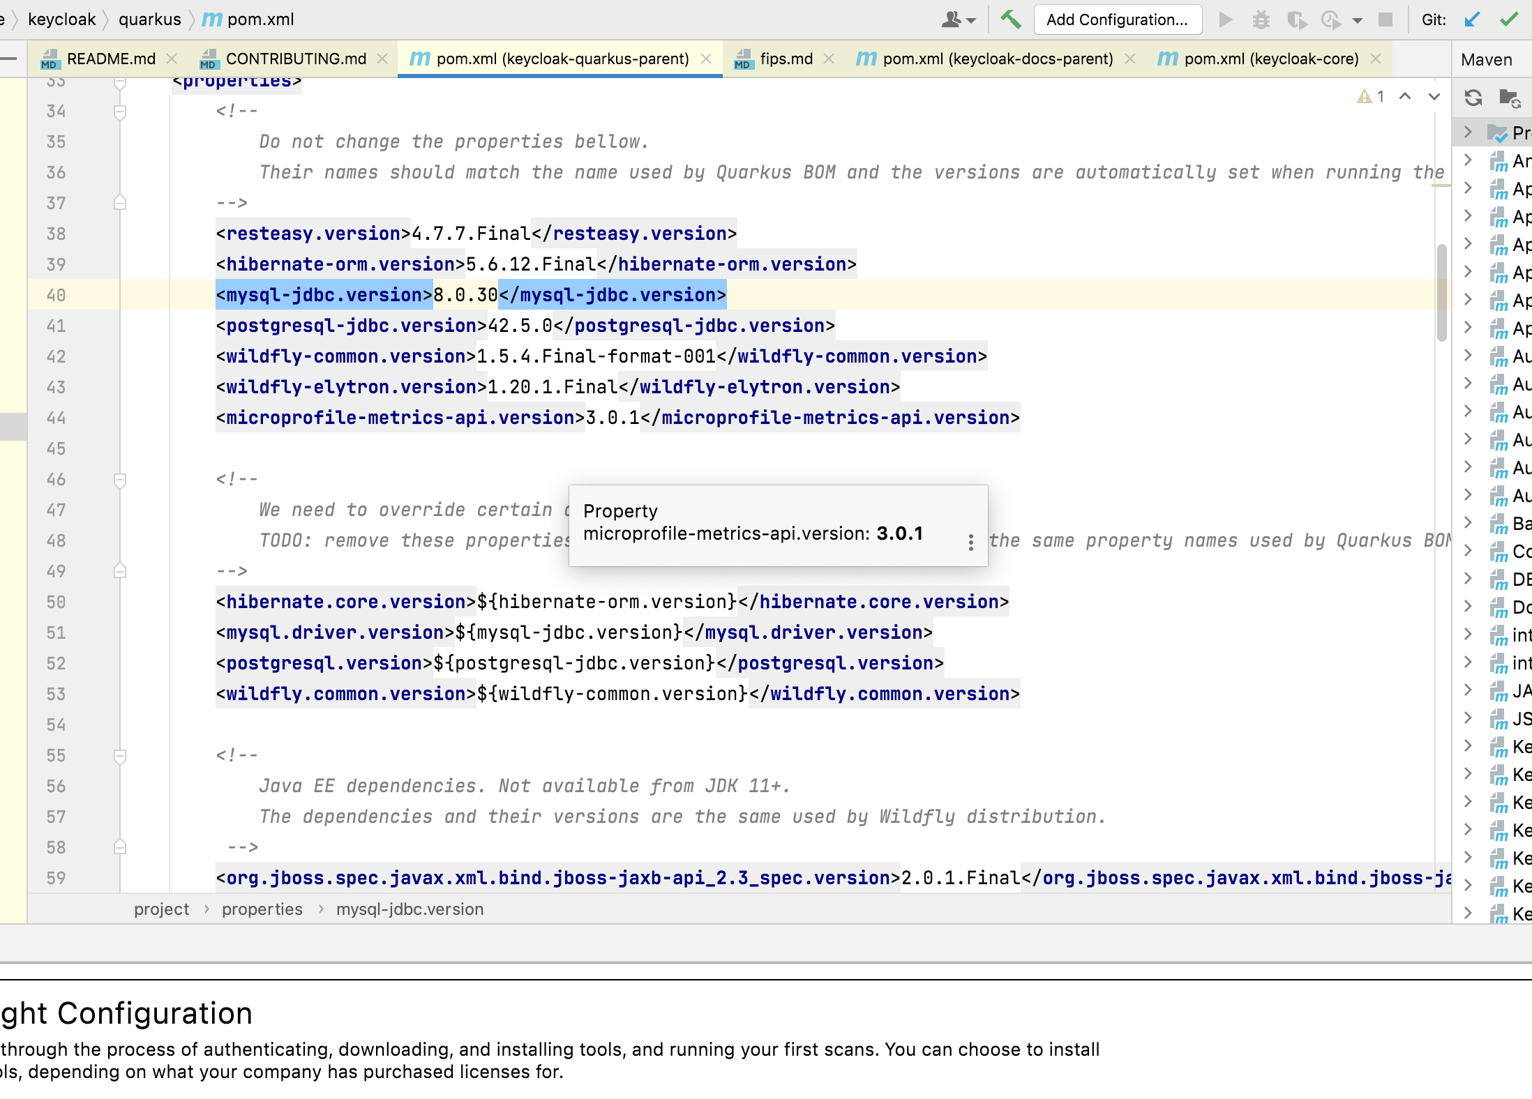Open three-dot menu in property tooltip
The height and width of the screenshot is (1099, 1532).
point(970,542)
